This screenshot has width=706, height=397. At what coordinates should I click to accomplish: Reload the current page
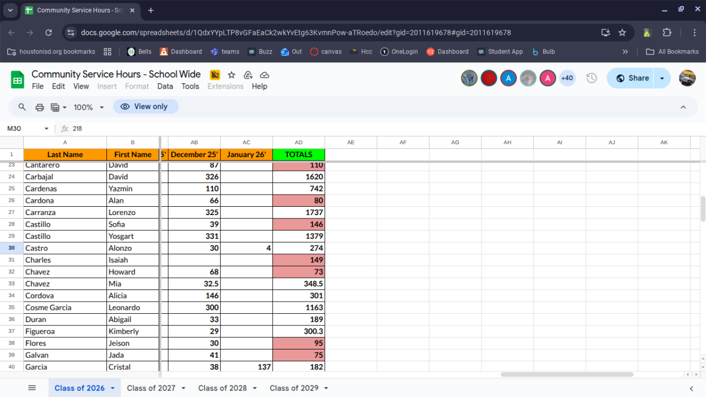[x=49, y=33]
